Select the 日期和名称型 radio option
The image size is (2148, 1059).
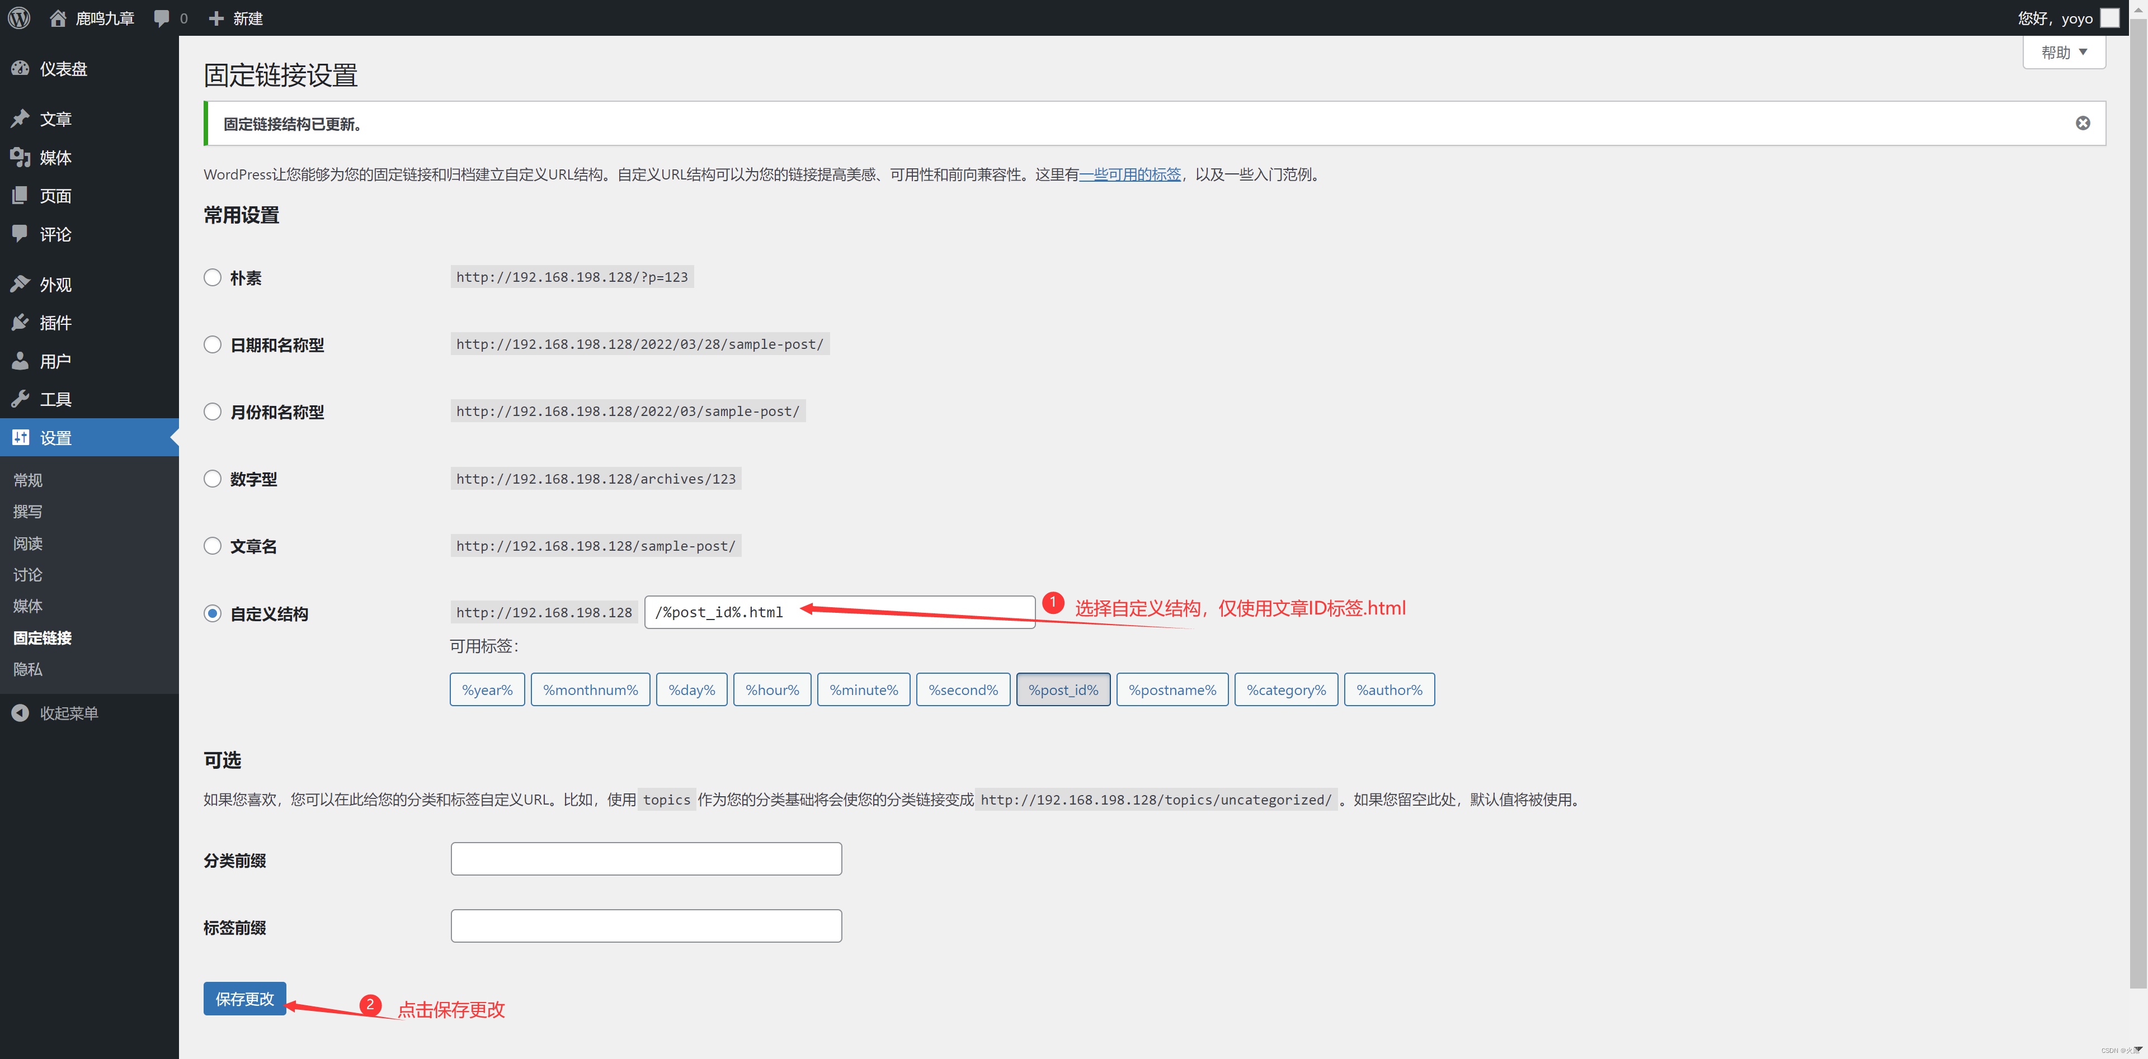pyautogui.click(x=213, y=344)
